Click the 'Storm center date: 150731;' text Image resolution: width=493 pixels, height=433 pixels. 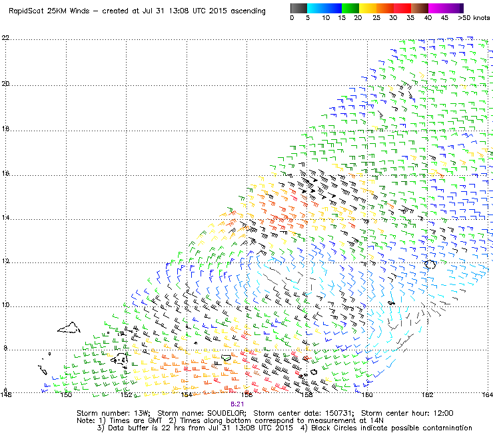pyautogui.click(x=304, y=413)
